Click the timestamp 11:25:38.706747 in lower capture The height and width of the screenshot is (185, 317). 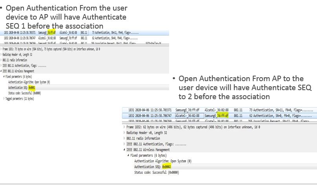point(161,116)
